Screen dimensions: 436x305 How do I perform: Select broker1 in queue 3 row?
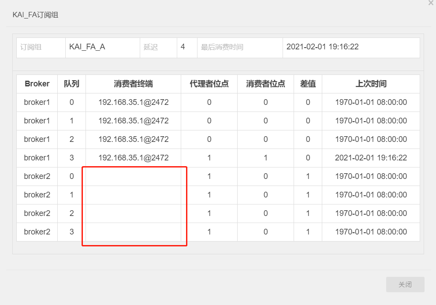37,158
